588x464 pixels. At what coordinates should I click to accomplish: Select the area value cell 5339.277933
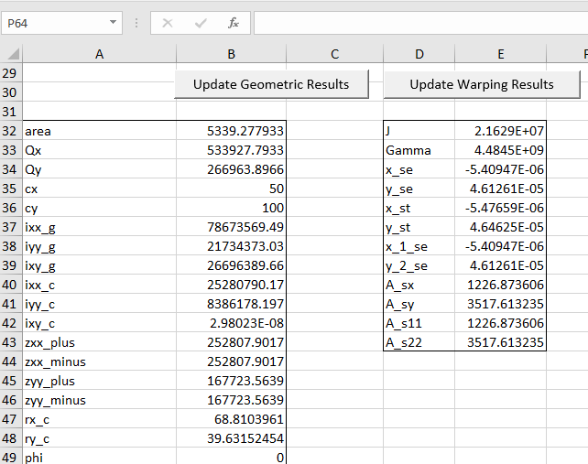231,131
